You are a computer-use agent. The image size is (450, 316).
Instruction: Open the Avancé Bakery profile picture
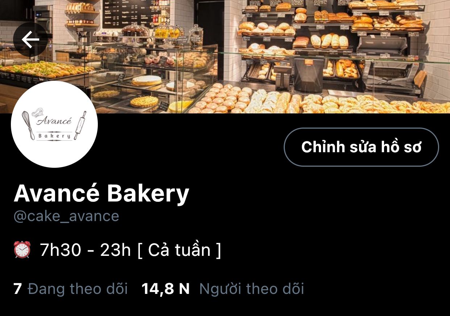point(54,124)
